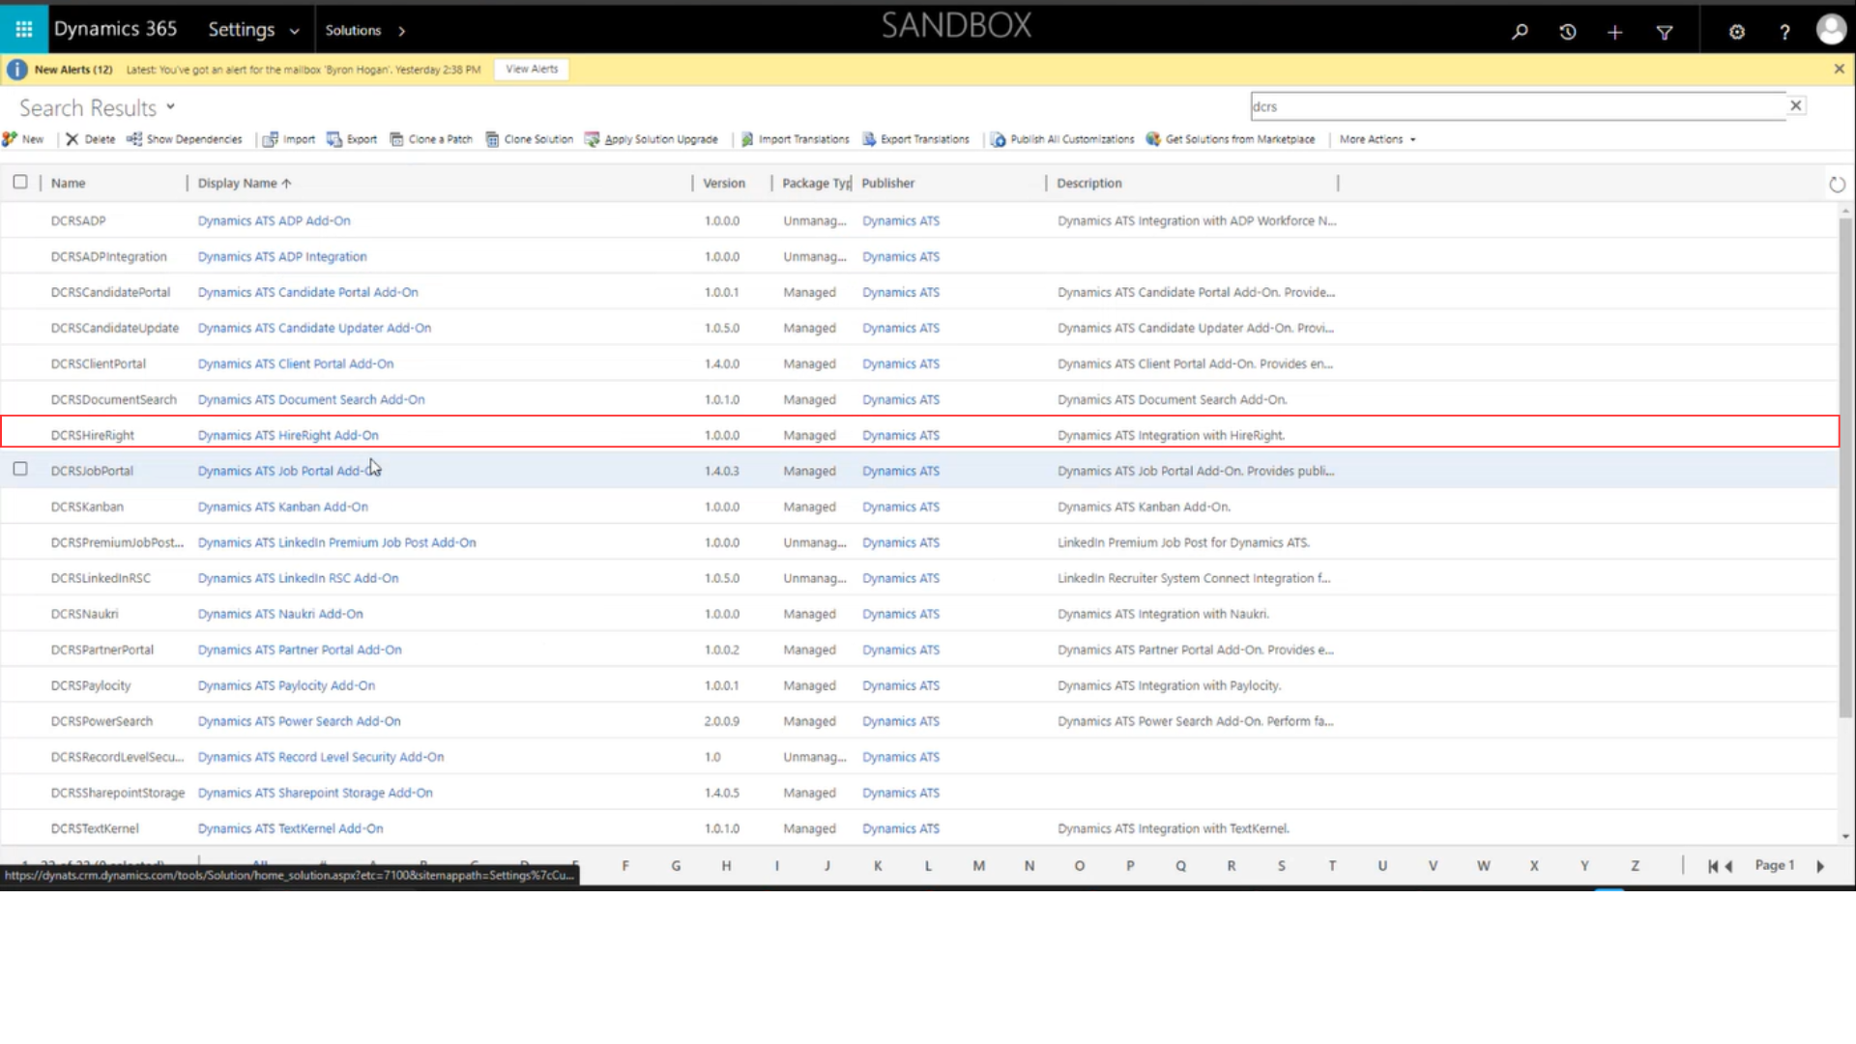Open recently viewed items history icon
The width and height of the screenshot is (1856, 1044).
click(x=1567, y=32)
